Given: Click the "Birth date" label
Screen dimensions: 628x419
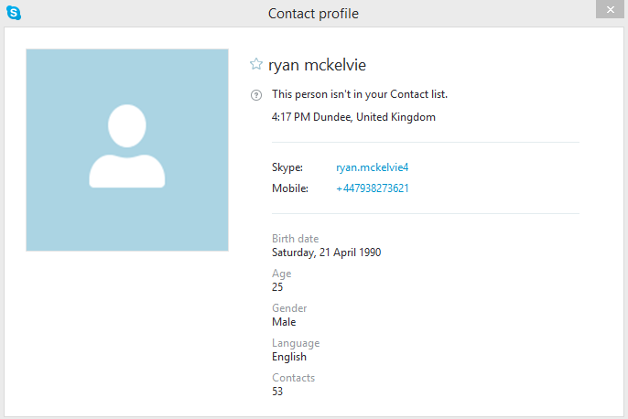Looking at the screenshot, I should point(295,239).
